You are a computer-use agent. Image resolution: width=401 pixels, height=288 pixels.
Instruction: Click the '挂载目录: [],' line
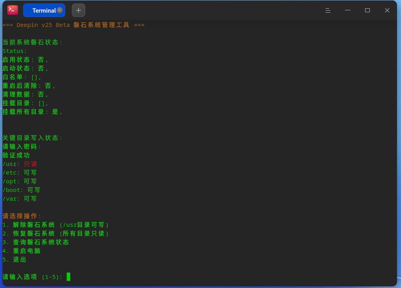click(25, 103)
